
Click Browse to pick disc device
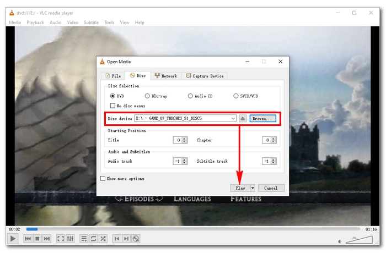click(262, 119)
